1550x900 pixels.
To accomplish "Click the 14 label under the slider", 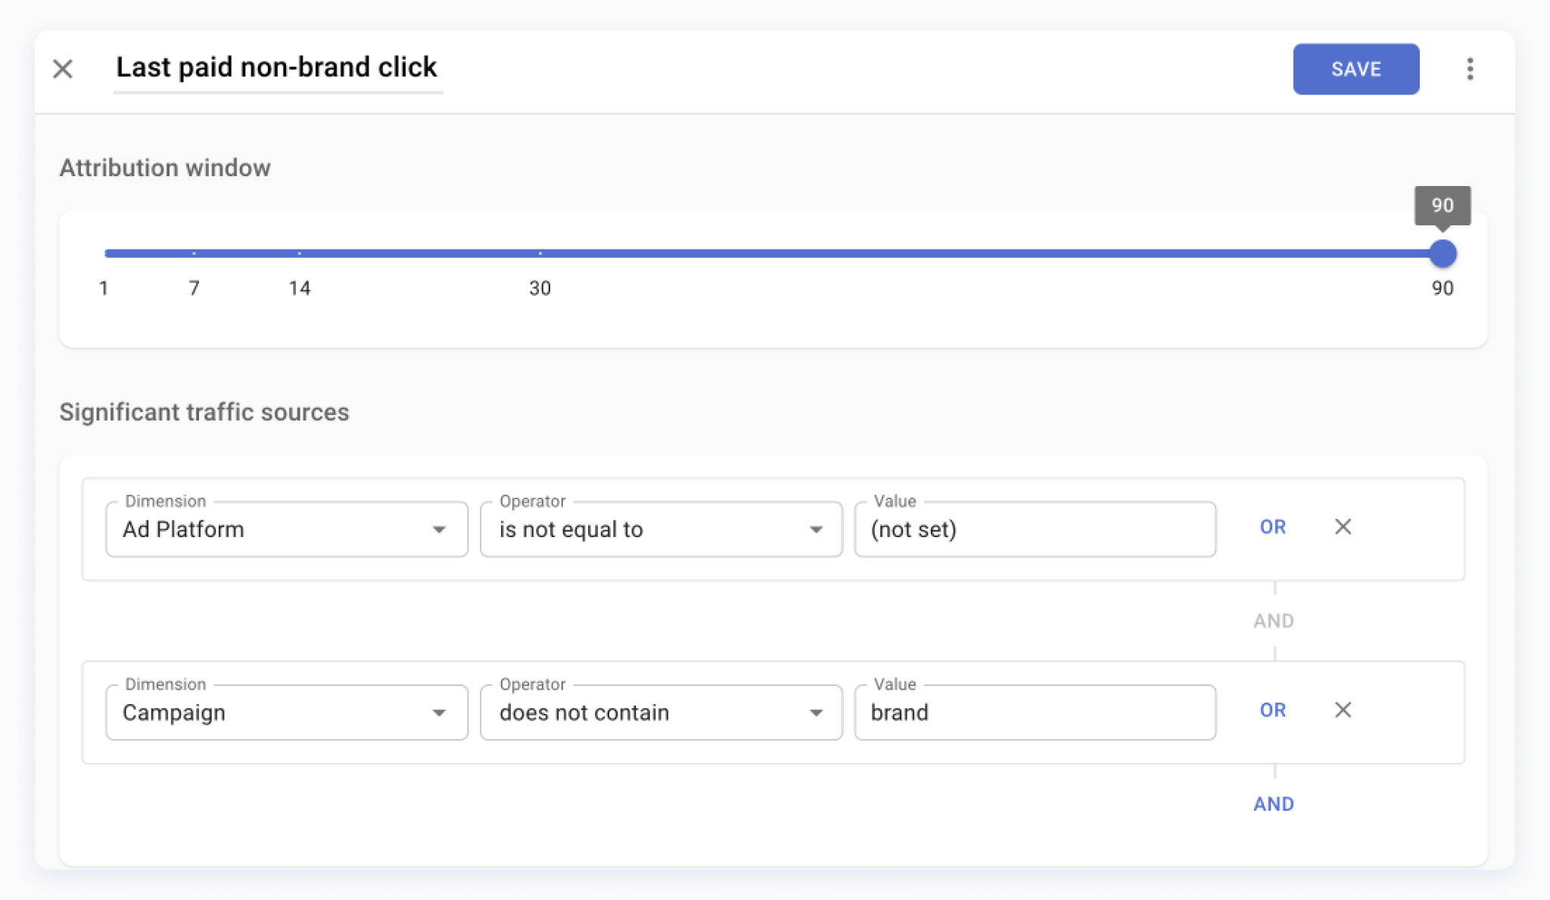I will (x=300, y=288).
